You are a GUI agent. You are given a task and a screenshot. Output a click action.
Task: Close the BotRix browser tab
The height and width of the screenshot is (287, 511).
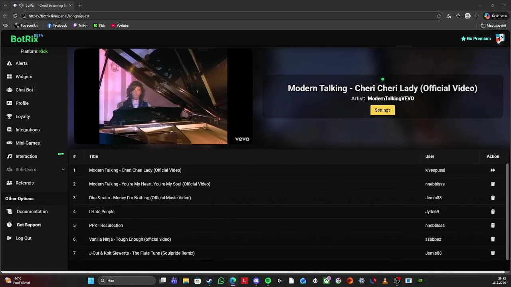(70, 5)
